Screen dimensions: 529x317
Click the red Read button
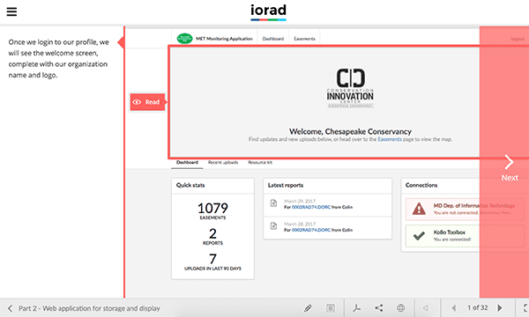click(148, 102)
